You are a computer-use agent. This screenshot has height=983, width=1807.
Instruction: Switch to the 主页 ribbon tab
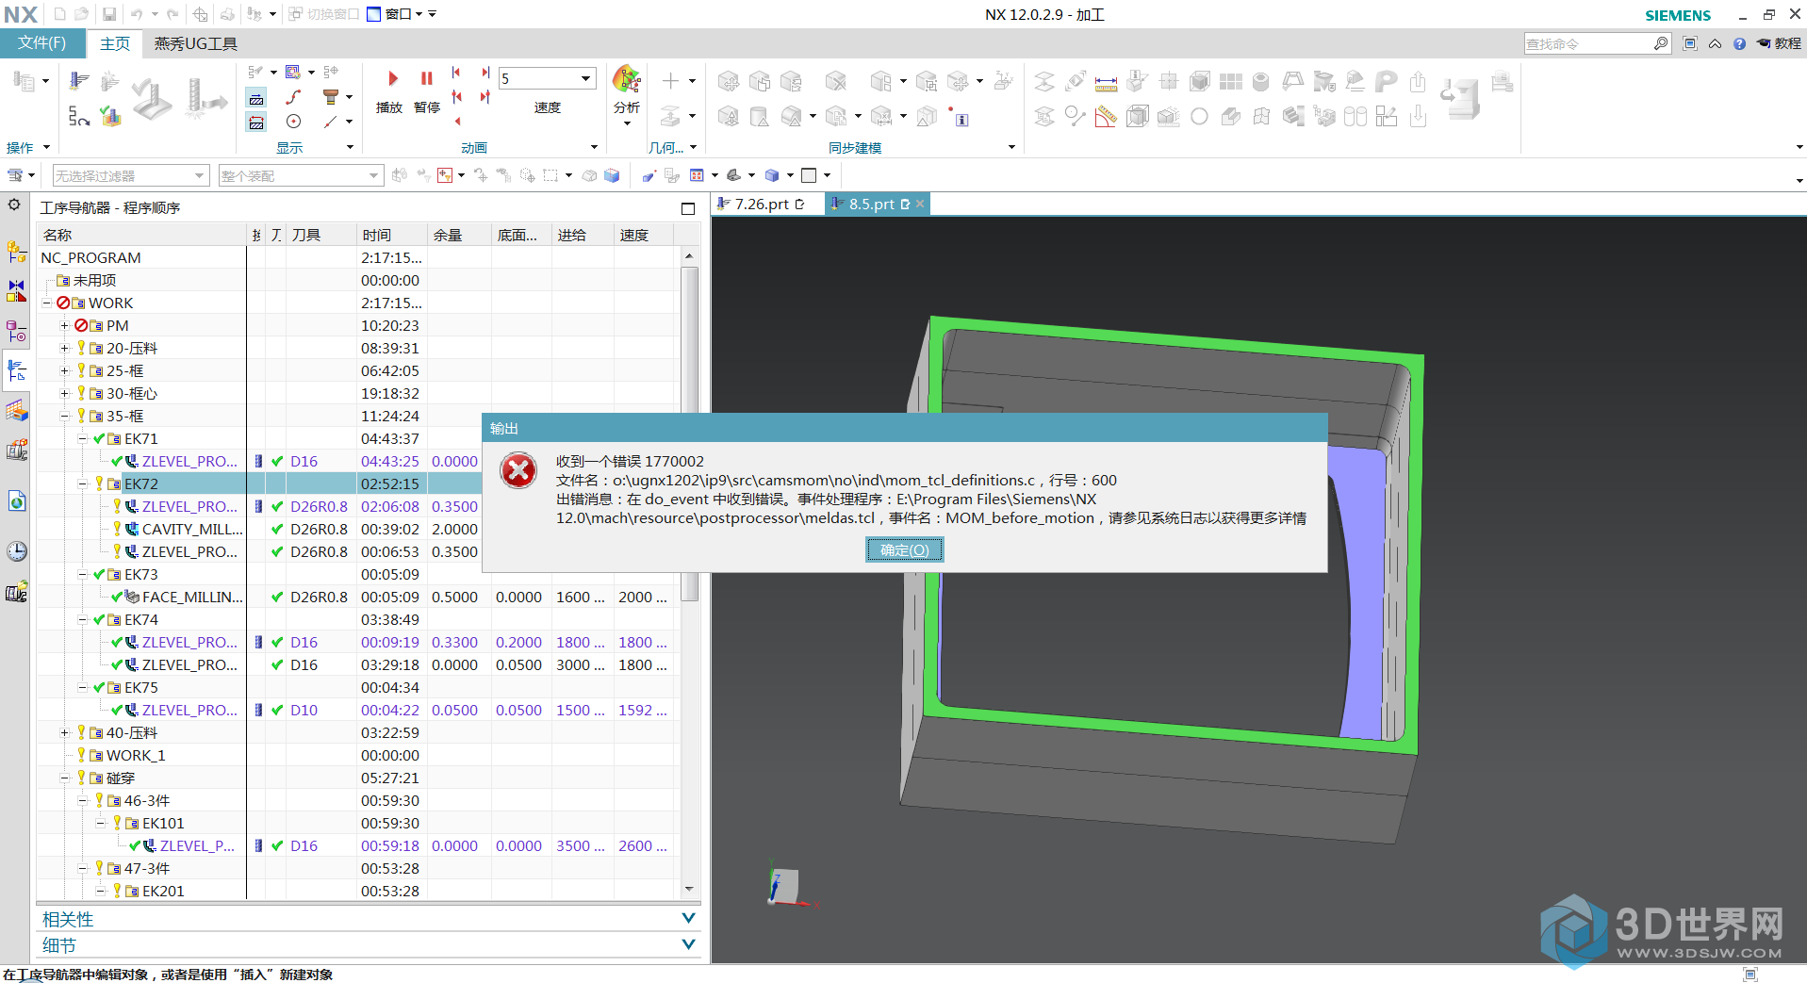point(115,43)
